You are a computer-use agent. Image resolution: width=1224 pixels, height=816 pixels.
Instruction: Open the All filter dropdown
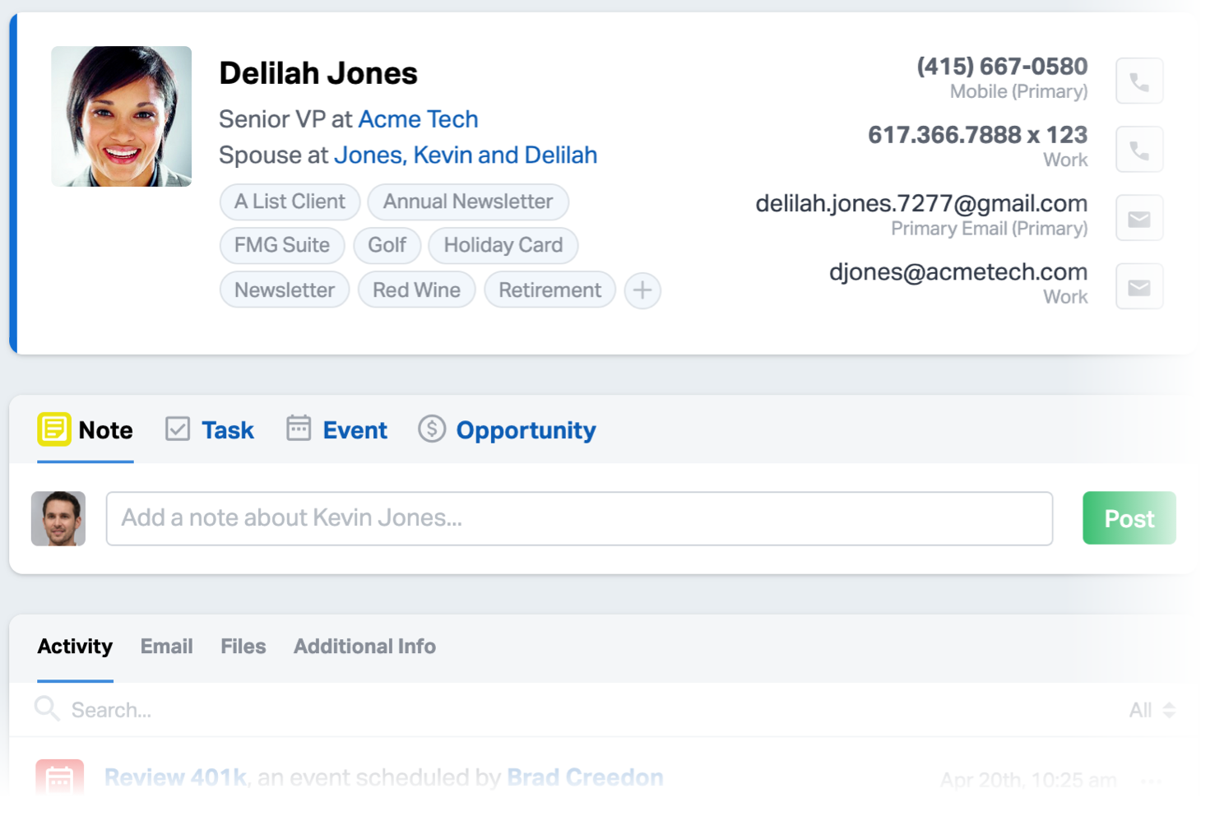click(x=1152, y=710)
